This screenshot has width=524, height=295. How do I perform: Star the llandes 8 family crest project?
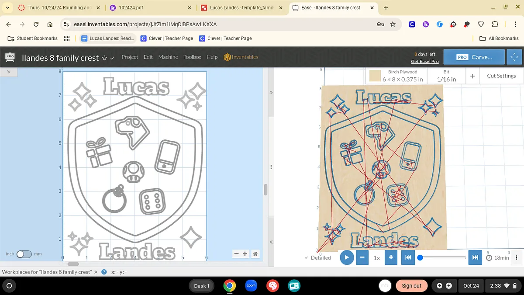pos(104,58)
